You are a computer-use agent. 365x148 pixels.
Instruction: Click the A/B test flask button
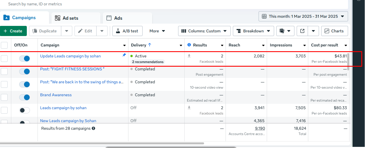127,31
